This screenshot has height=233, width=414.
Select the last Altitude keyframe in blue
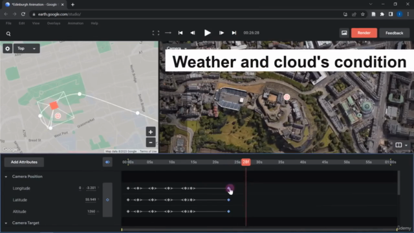pos(228,212)
